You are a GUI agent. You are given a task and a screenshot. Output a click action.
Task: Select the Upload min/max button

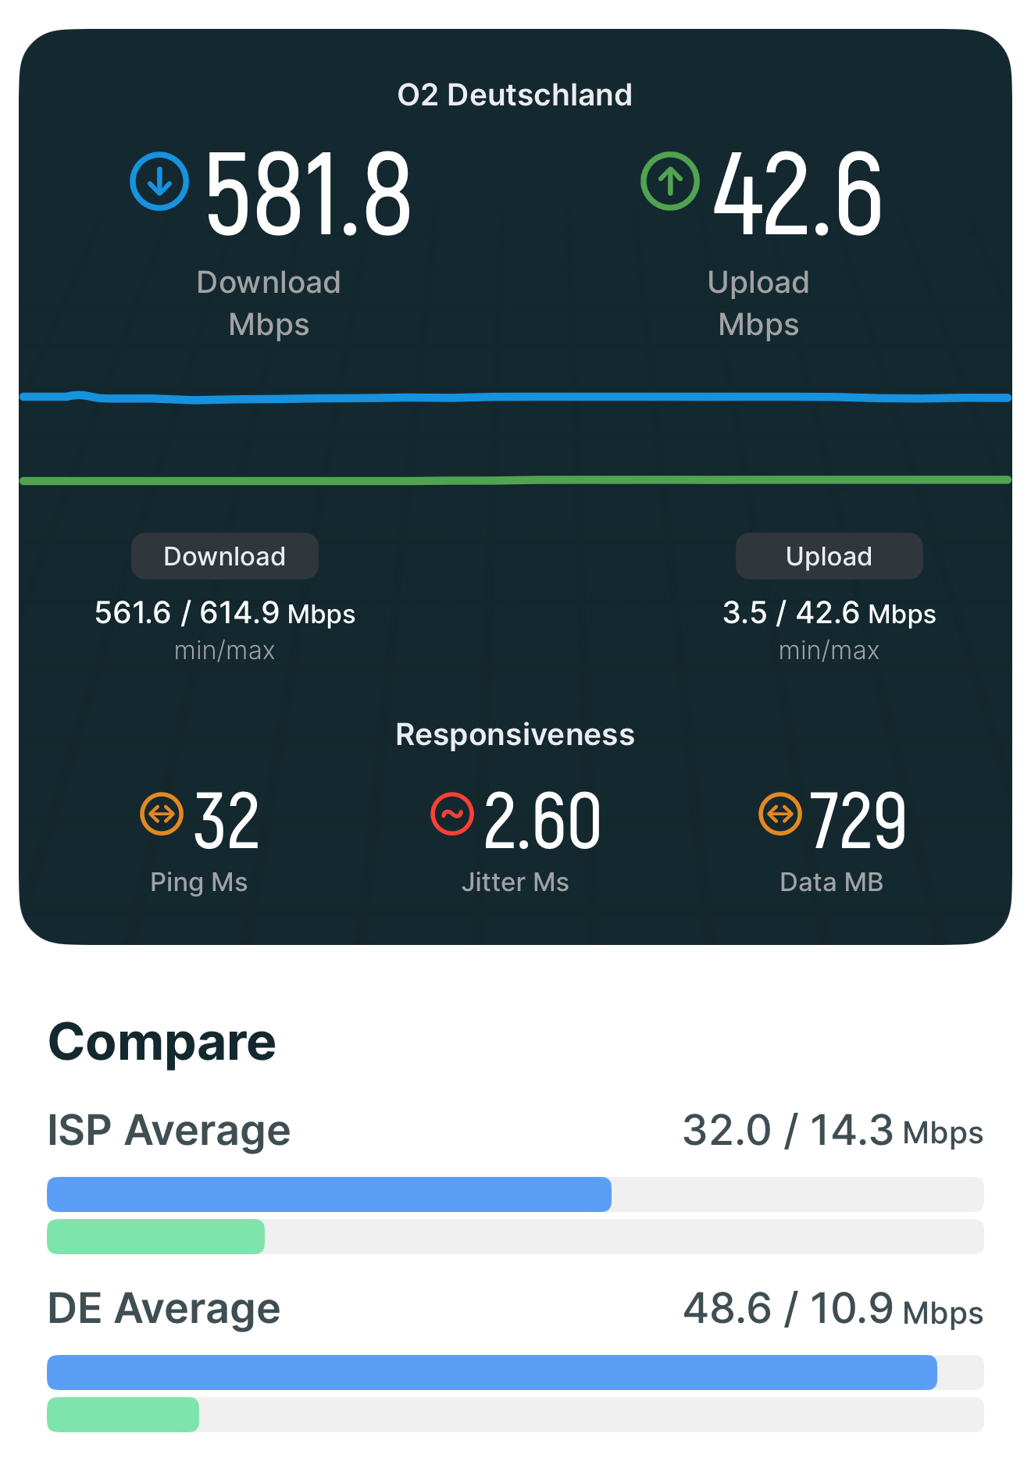pos(829,556)
